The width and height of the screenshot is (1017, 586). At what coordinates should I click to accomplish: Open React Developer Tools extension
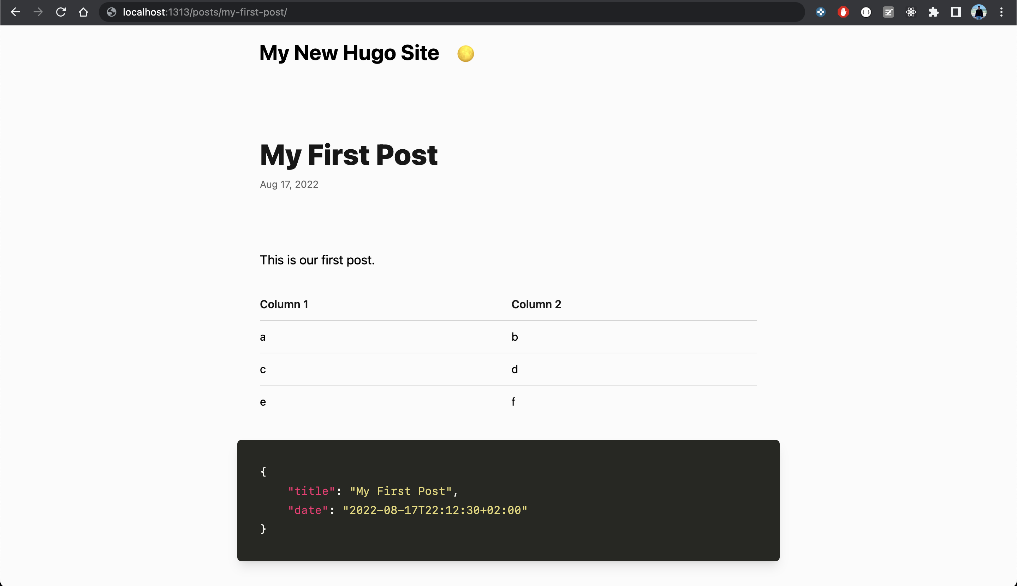tap(911, 12)
